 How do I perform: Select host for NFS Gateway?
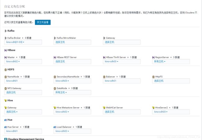[23, 92]
